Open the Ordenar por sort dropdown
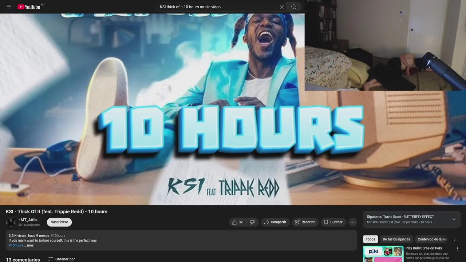Viewport: 466px width, 262px height. [62, 259]
